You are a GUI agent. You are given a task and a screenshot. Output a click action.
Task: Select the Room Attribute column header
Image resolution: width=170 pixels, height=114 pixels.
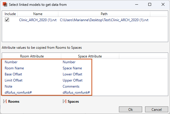(x=32, y=56)
